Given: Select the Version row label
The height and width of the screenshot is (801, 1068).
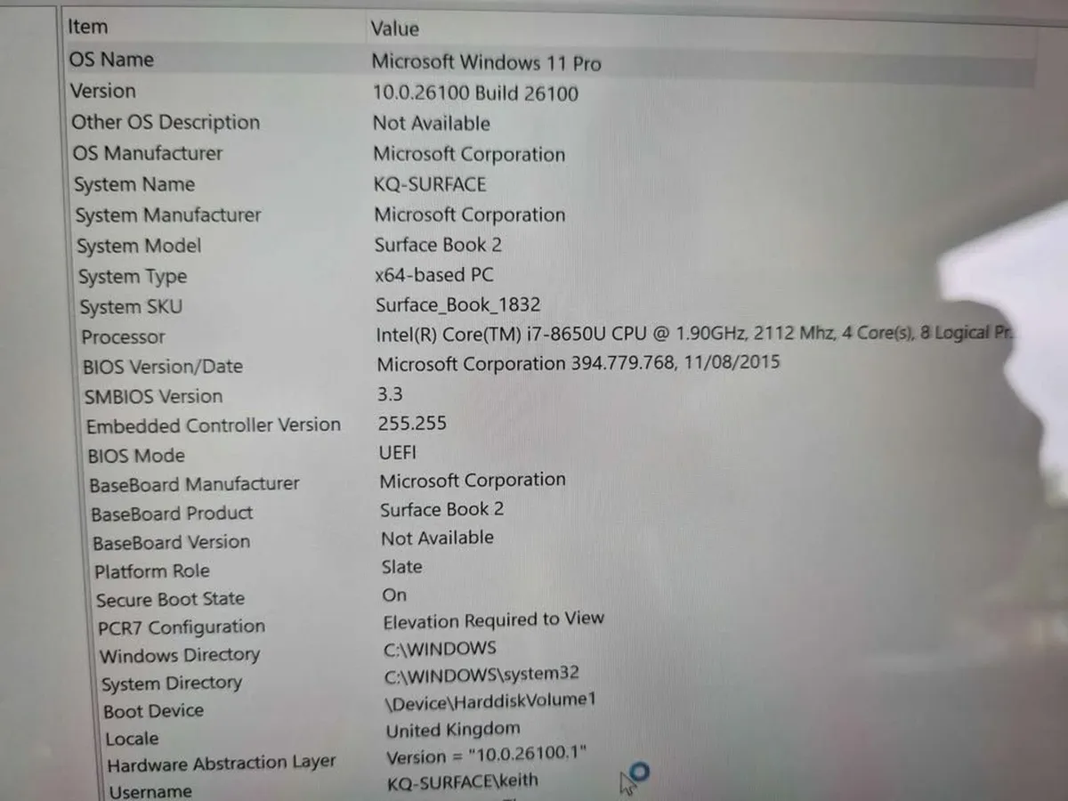Looking at the screenshot, I should [103, 91].
